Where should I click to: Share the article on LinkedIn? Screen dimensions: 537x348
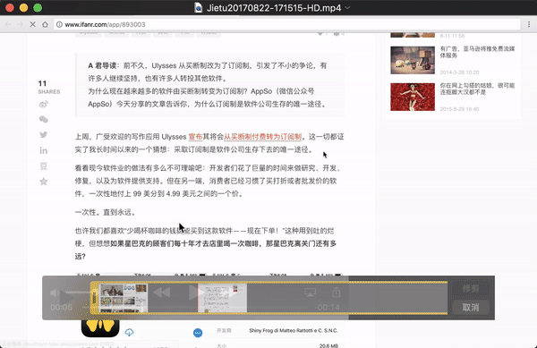[44, 150]
